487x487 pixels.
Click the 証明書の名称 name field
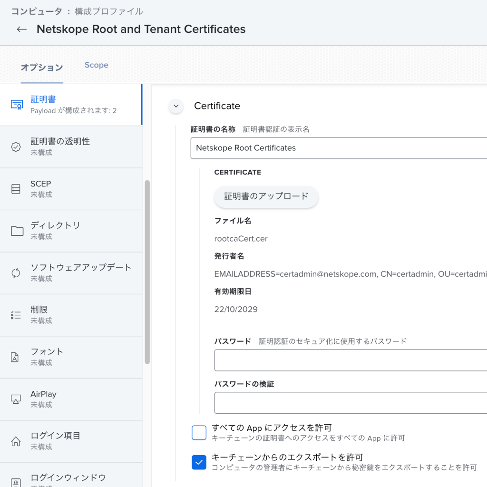(x=339, y=148)
